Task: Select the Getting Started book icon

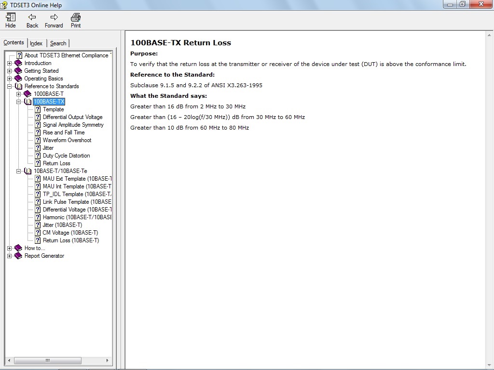Action: coord(18,71)
